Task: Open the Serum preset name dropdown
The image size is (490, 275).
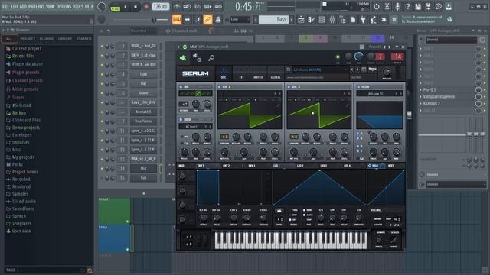Action: pyautogui.click(x=320, y=70)
